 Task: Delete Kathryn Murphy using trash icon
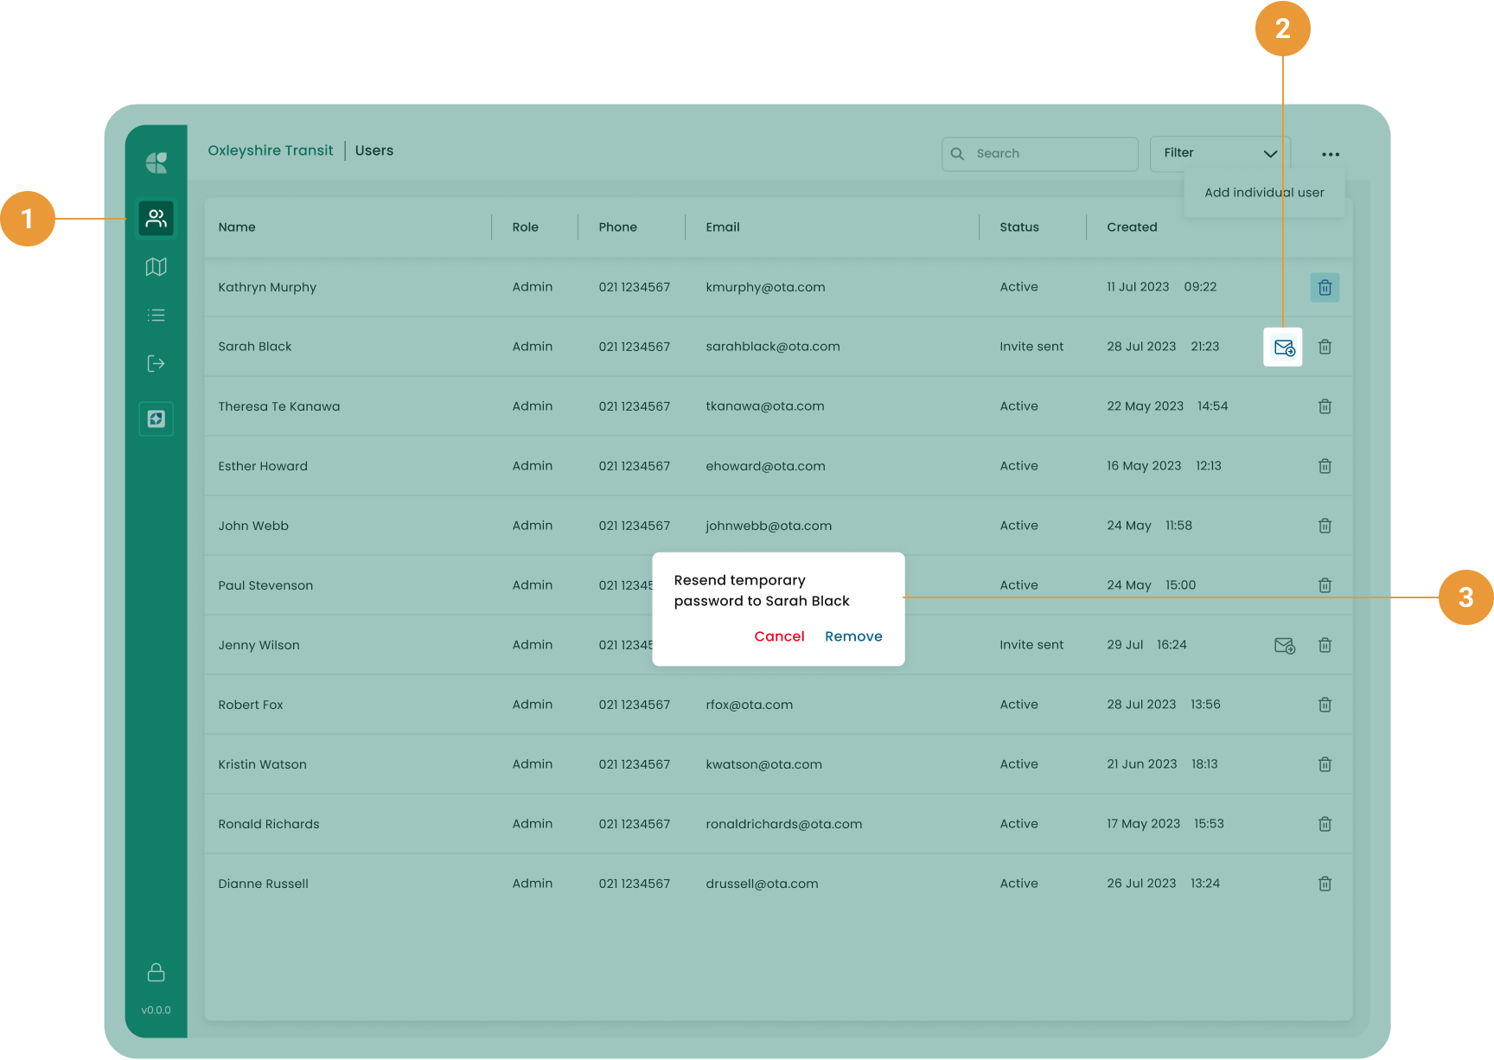point(1325,287)
